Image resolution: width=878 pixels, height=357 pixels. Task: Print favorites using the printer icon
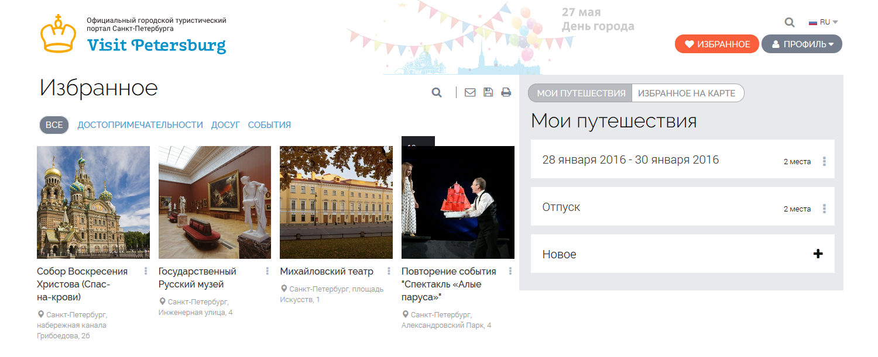click(506, 92)
